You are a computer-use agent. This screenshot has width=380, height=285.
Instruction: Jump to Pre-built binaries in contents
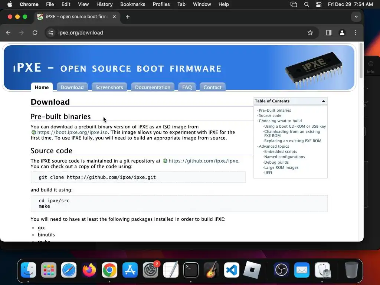tap(275, 110)
